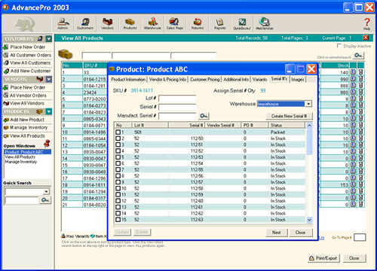This screenshot has height=271, width=377.
Task: Open All Vendor Orders in the sidebar
Action: coord(28,96)
